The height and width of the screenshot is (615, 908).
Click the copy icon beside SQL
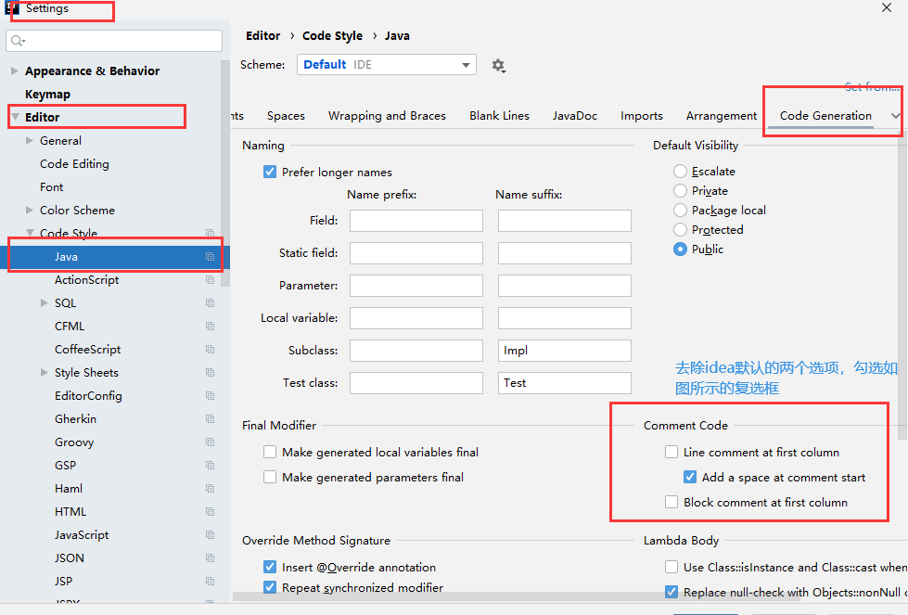[x=211, y=303]
